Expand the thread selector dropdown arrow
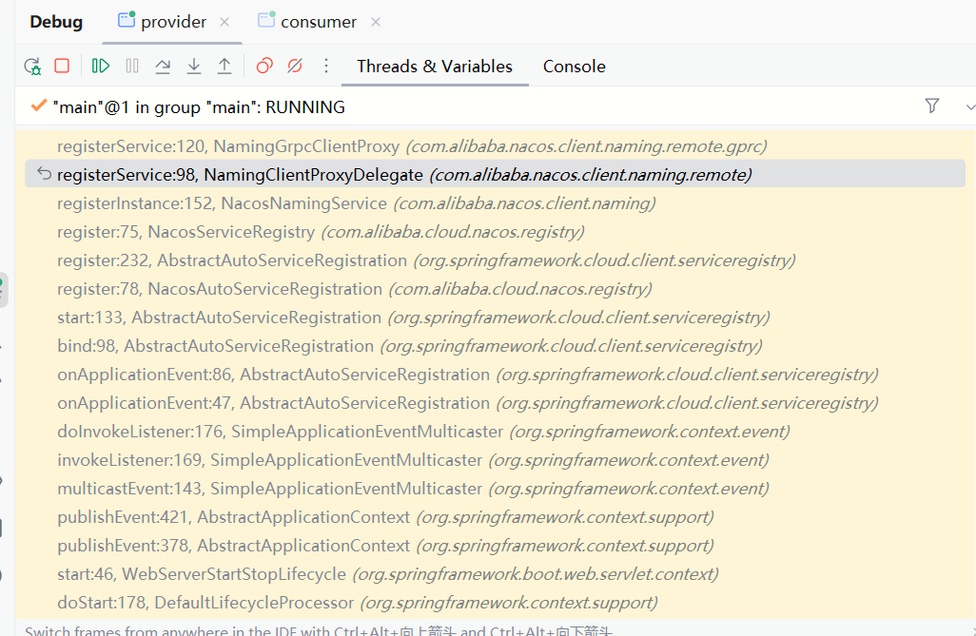The width and height of the screenshot is (976, 636). (969, 106)
